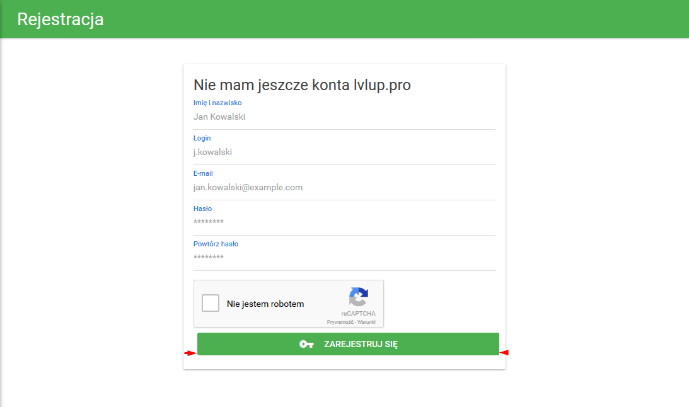Open the Warunki link in reCAPTCHA
Viewport: 689px width, 407px height.
pos(367,322)
